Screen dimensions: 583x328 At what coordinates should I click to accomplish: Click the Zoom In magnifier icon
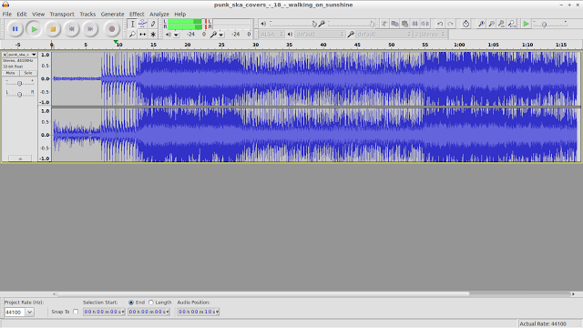[x=482, y=24]
